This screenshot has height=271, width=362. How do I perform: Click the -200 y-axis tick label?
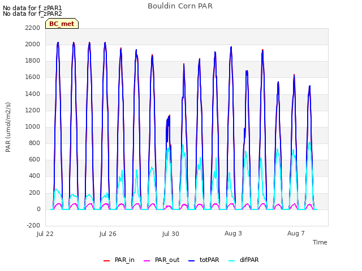tap(33, 225)
